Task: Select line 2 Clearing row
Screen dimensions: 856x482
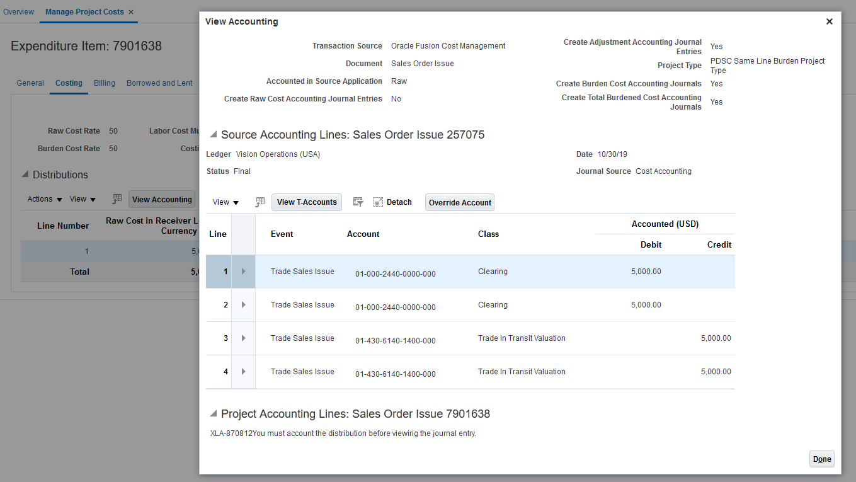Action: coord(493,305)
